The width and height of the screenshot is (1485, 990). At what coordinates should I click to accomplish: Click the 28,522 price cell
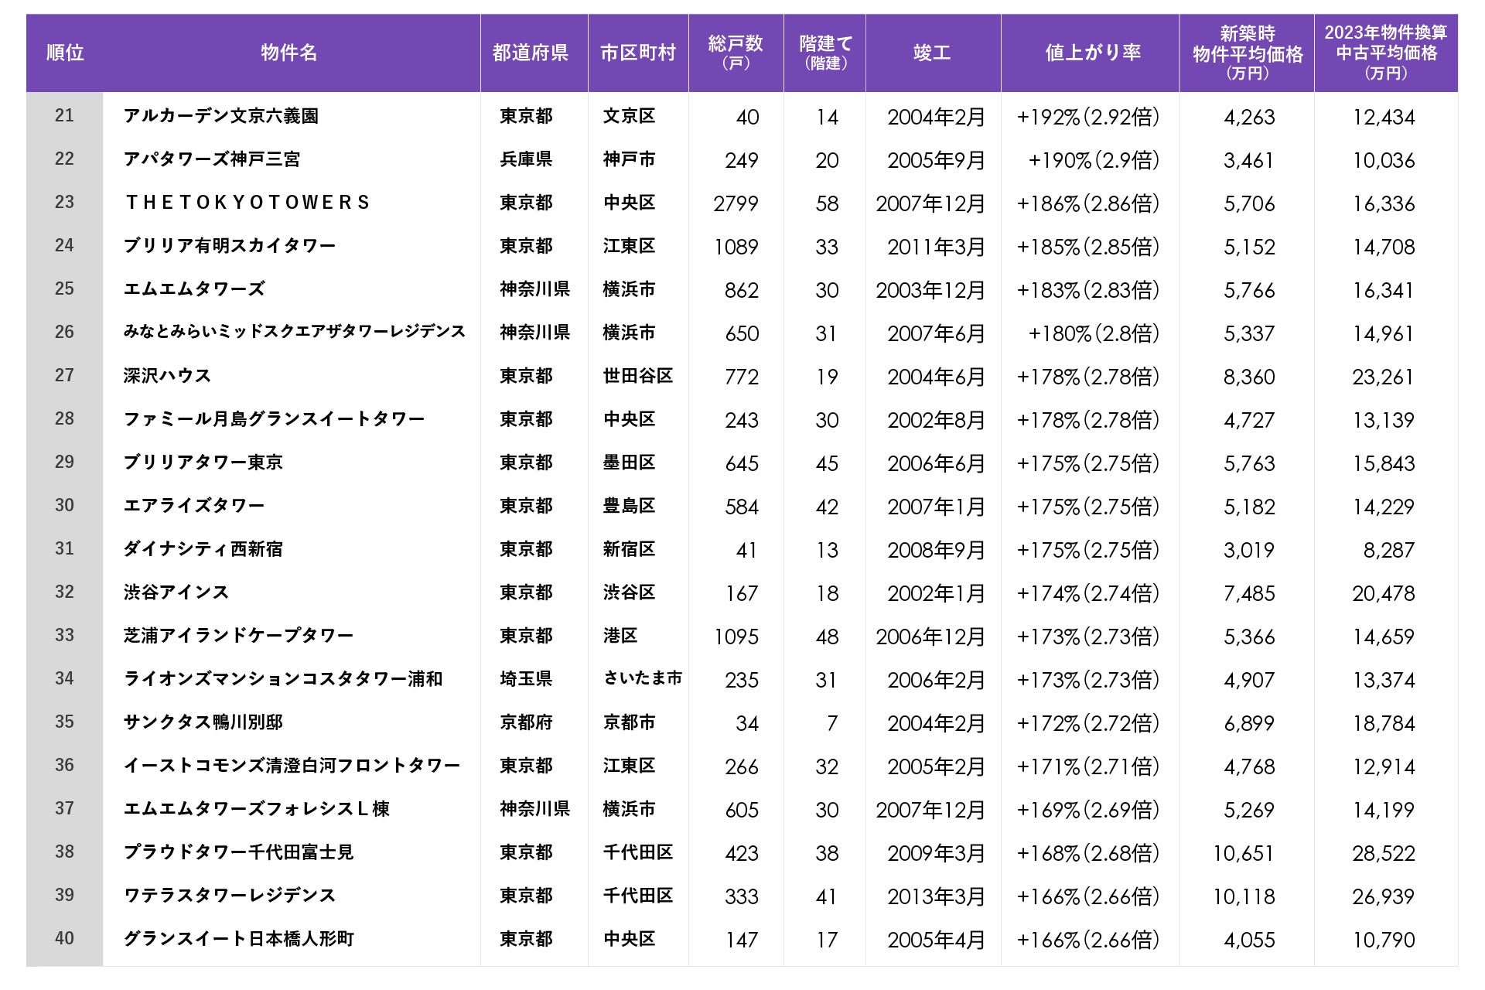point(1383,853)
